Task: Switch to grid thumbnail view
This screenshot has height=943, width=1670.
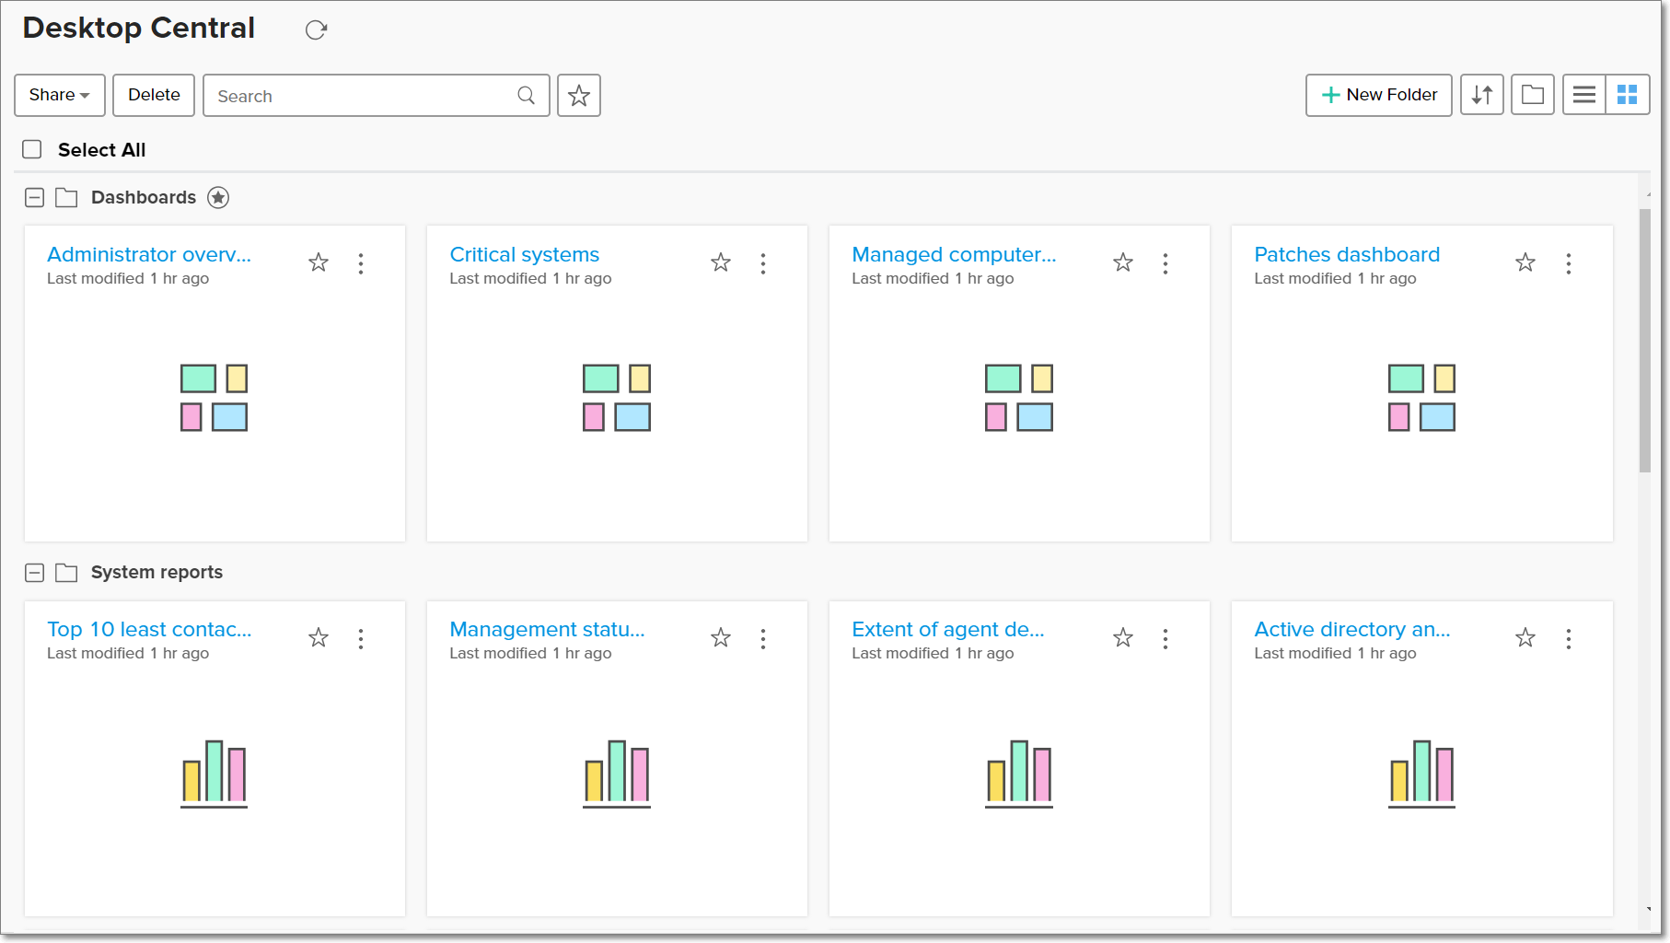Action: click(x=1628, y=95)
